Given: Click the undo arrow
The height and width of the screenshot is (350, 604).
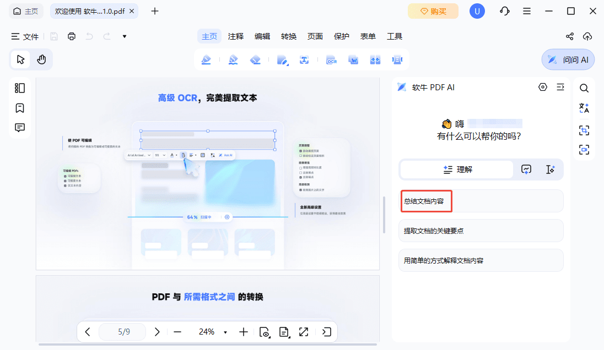Looking at the screenshot, I should coord(89,36).
